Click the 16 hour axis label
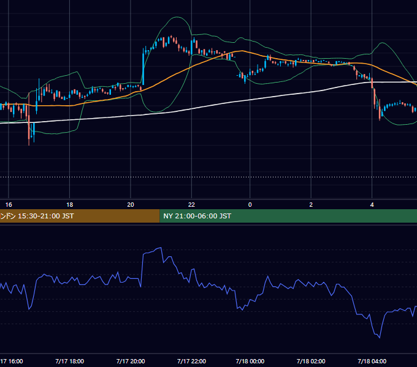Screen dimensions: 417x367 pos(9,205)
